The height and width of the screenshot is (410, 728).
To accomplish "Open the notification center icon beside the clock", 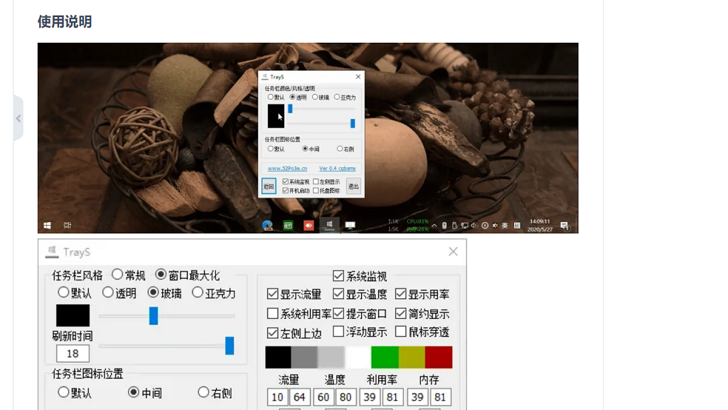I will tap(564, 226).
